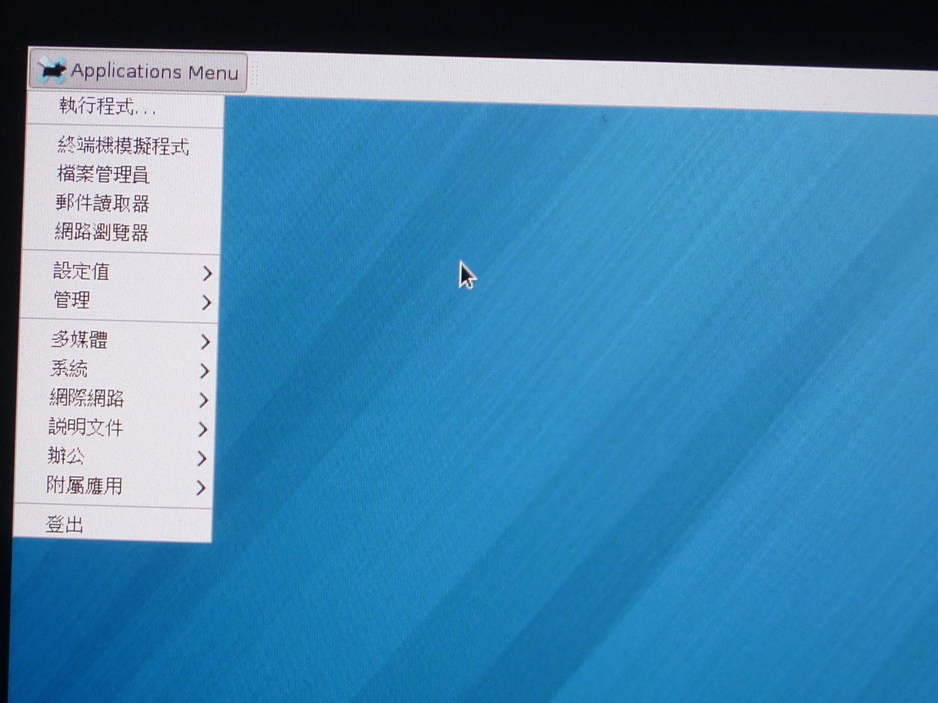Expand the 系統 system submenu arrow

204,371
